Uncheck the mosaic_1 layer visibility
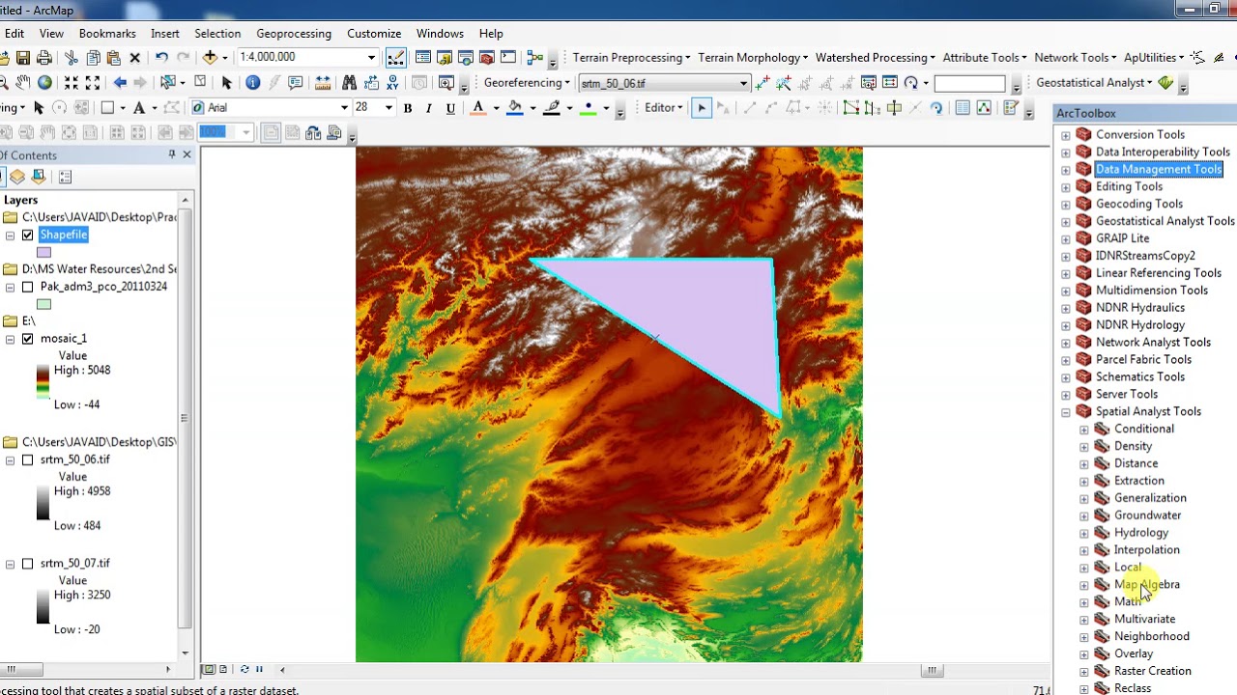 pyautogui.click(x=27, y=339)
